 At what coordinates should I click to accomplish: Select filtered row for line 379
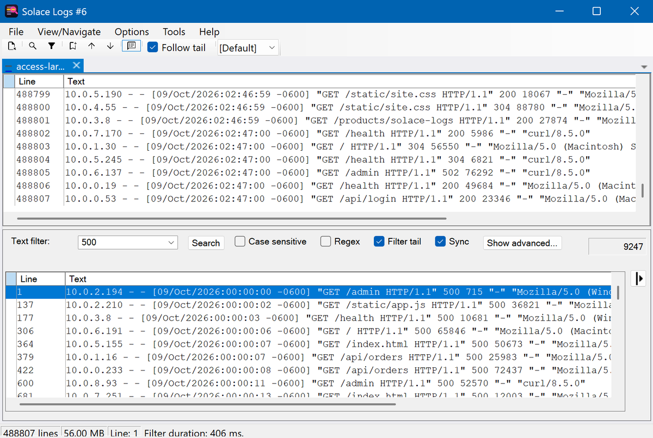(x=309, y=357)
